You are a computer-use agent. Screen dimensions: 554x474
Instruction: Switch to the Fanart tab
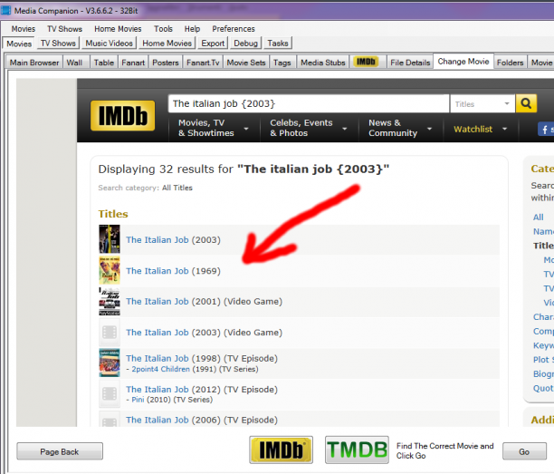point(133,63)
